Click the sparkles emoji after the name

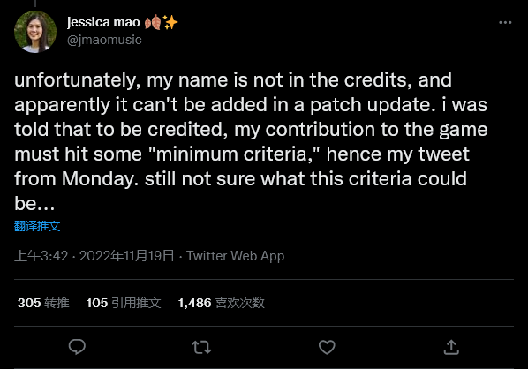coord(170,22)
